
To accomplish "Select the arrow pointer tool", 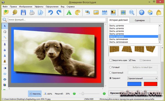I will click(x=5, y=26).
